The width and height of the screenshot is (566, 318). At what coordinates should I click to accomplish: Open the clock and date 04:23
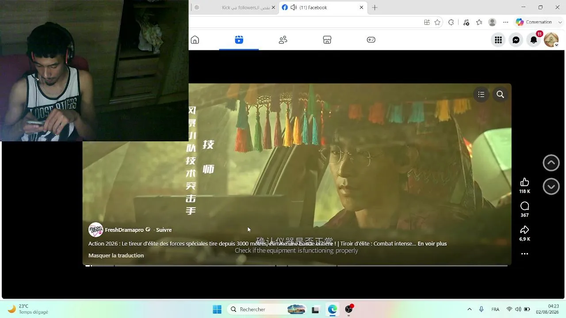pos(547,309)
